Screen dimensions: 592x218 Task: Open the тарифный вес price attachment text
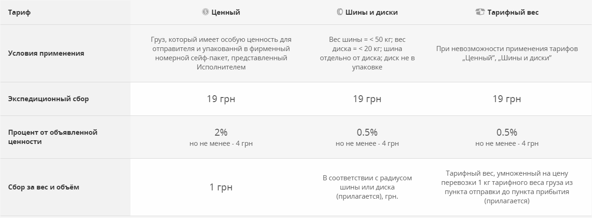pos(507,187)
